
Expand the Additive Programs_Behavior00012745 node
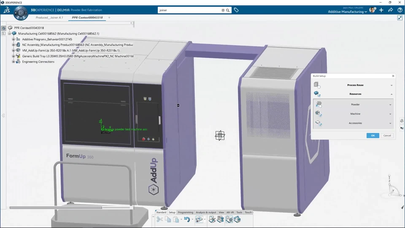pos(13,39)
